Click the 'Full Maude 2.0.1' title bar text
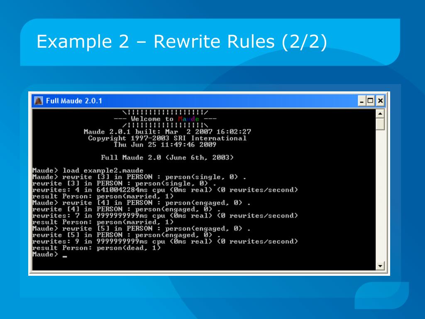This screenshot has height=319, width=425. click(x=74, y=101)
